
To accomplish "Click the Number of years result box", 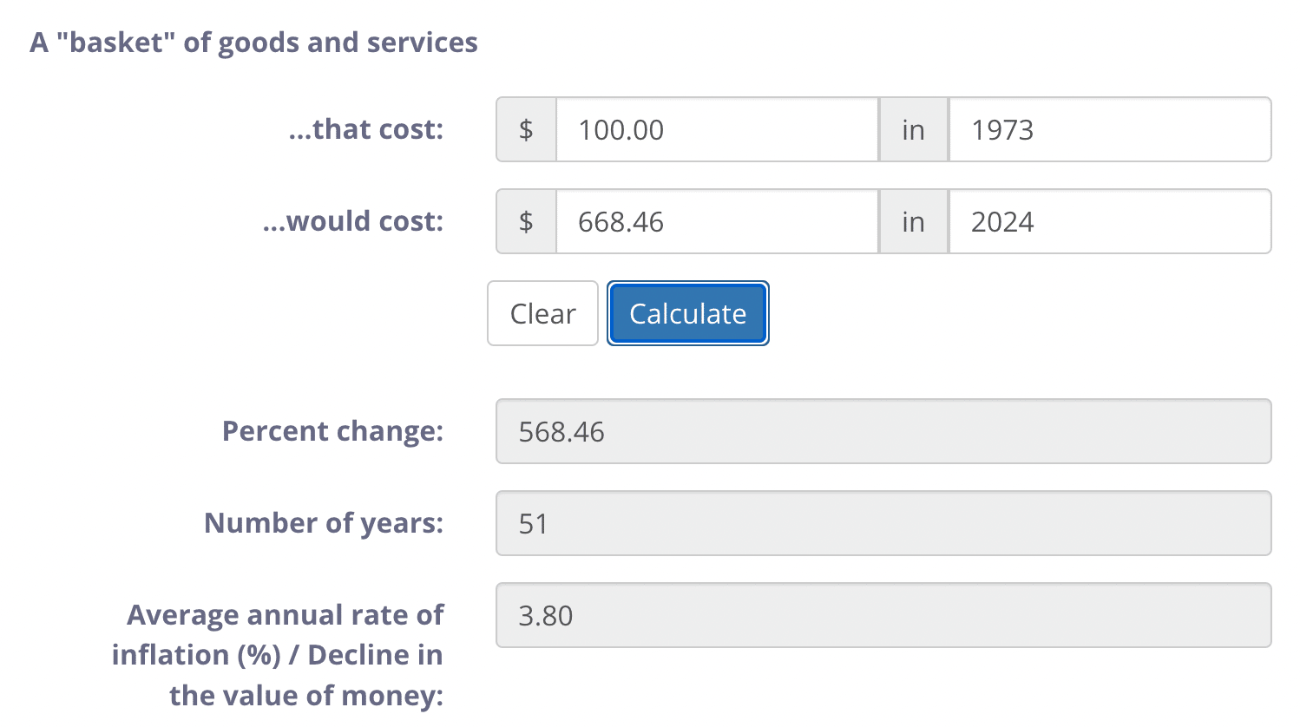I will point(883,524).
